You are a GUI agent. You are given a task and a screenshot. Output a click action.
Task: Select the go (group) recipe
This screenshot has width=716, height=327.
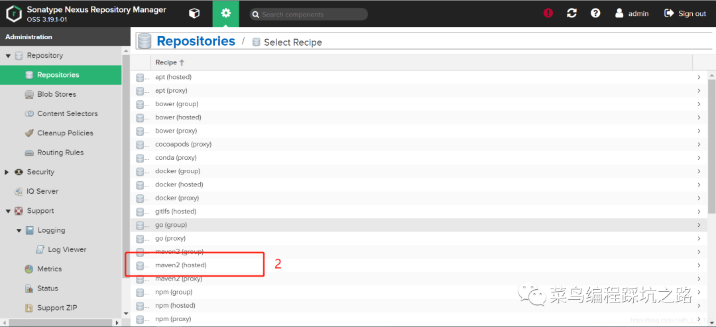click(x=419, y=225)
